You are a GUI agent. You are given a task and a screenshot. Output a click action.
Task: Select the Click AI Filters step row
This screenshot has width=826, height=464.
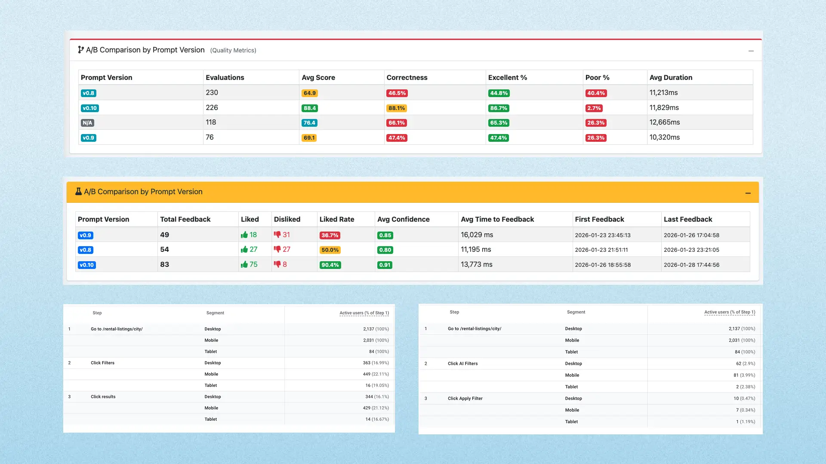(462, 363)
